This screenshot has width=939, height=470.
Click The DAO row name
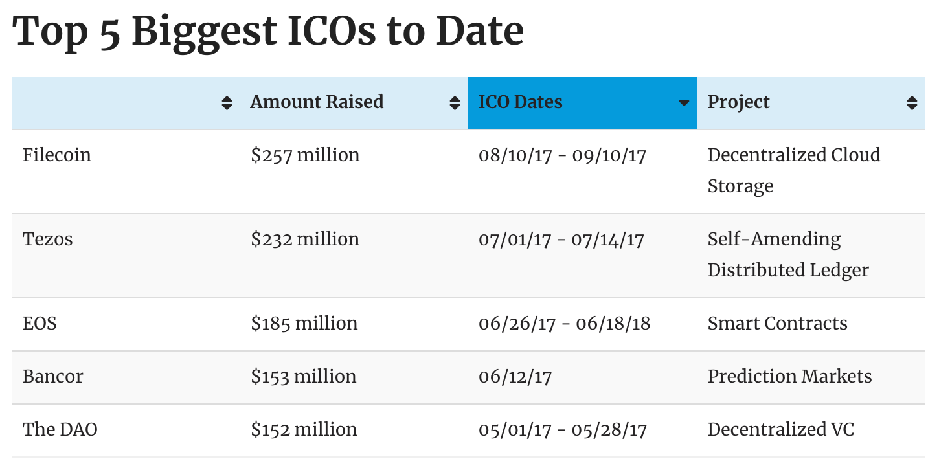coord(60,430)
